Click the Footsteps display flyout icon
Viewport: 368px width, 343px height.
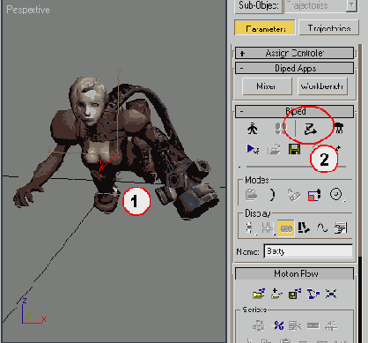pyautogui.click(x=268, y=228)
